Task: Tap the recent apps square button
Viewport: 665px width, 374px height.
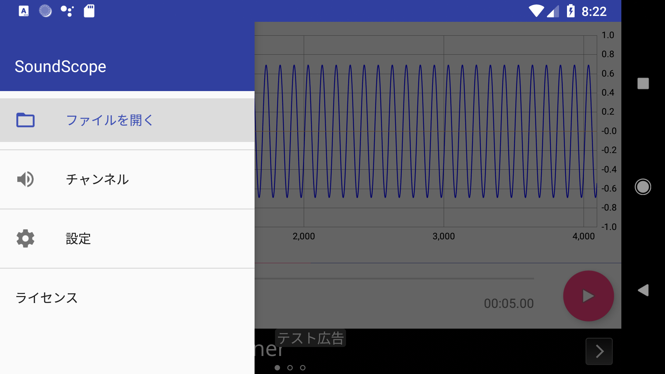Action: [643, 83]
